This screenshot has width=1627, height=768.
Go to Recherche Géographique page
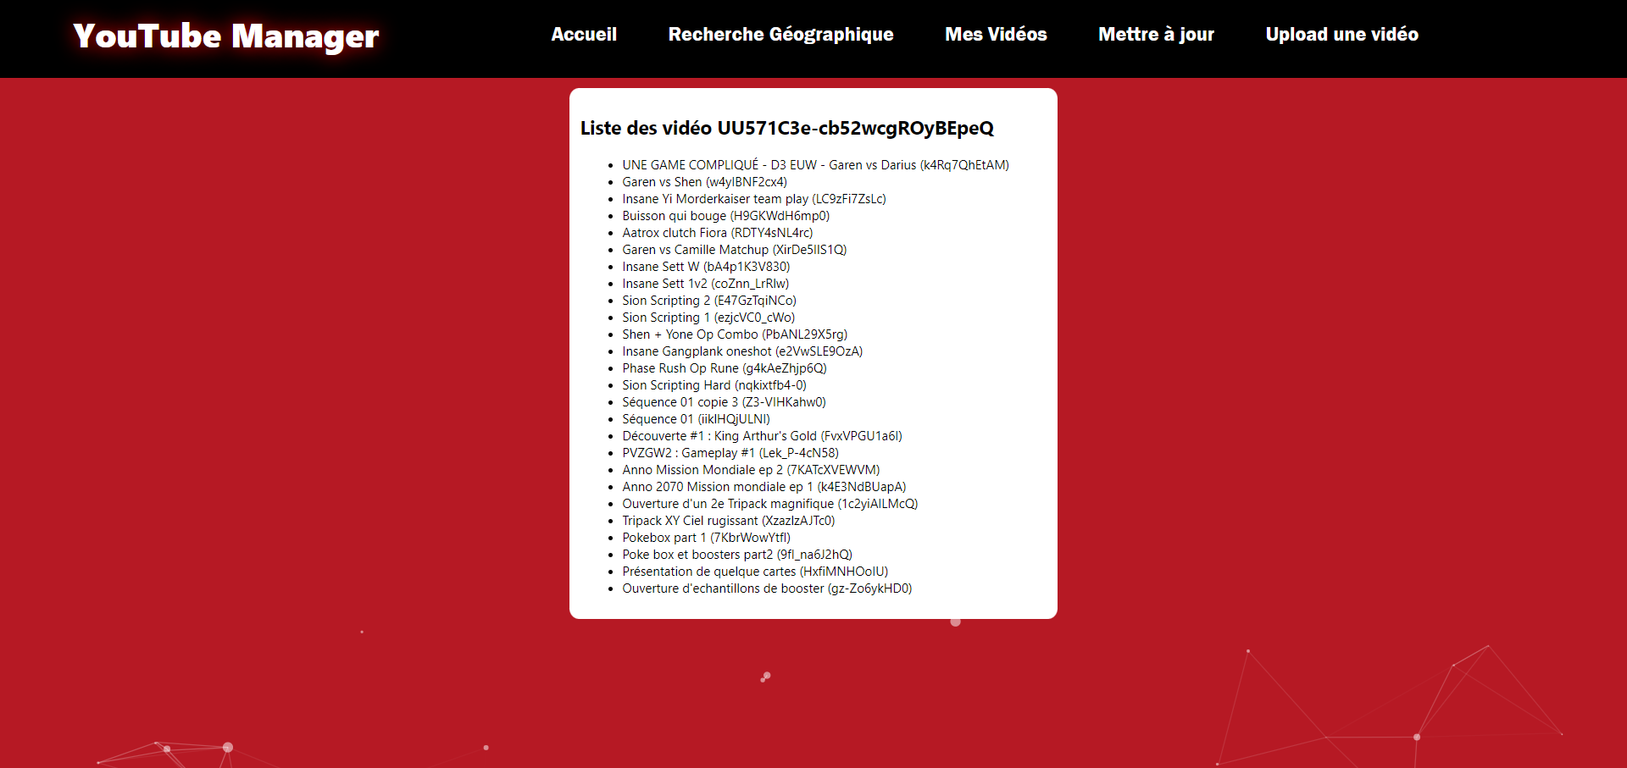tap(780, 35)
